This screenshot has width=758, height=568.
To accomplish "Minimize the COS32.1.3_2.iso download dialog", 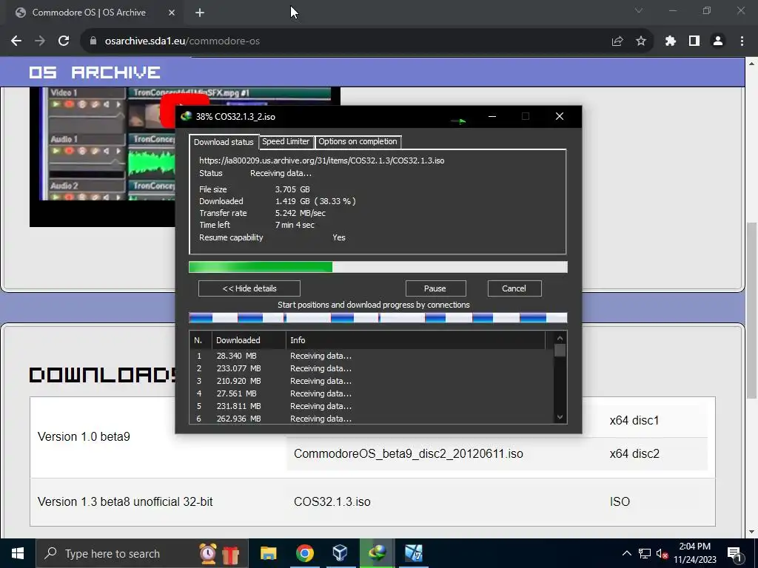I will (x=492, y=116).
